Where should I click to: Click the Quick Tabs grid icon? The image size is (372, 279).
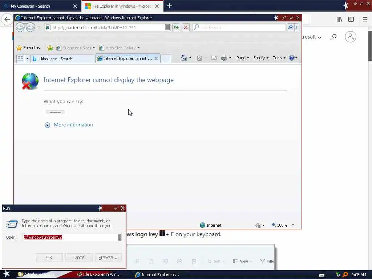click(x=20, y=58)
